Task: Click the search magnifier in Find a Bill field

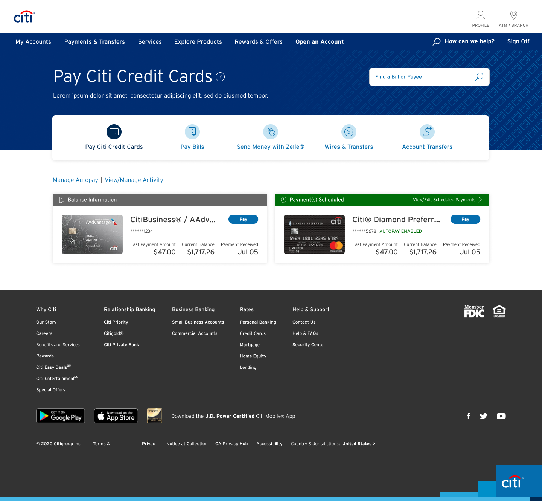Action: click(x=479, y=77)
